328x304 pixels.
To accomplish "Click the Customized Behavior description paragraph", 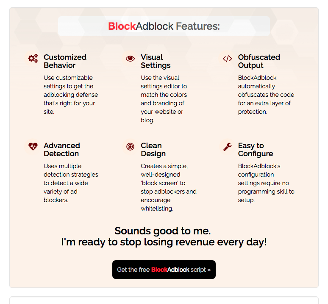I will click(71, 95).
